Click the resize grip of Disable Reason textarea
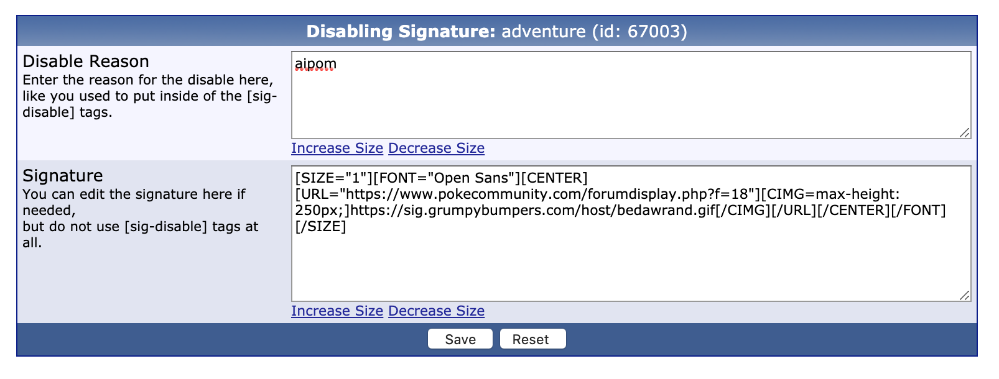The height and width of the screenshot is (379, 999). (x=965, y=132)
